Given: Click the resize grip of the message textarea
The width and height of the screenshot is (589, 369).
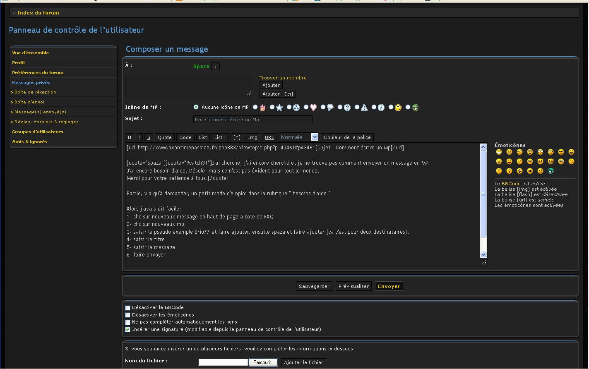Looking at the screenshot, I should [484, 263].
